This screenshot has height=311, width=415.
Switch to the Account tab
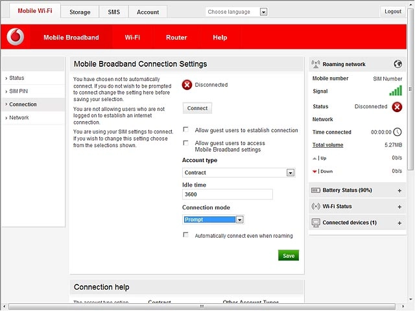coord(148,12)
